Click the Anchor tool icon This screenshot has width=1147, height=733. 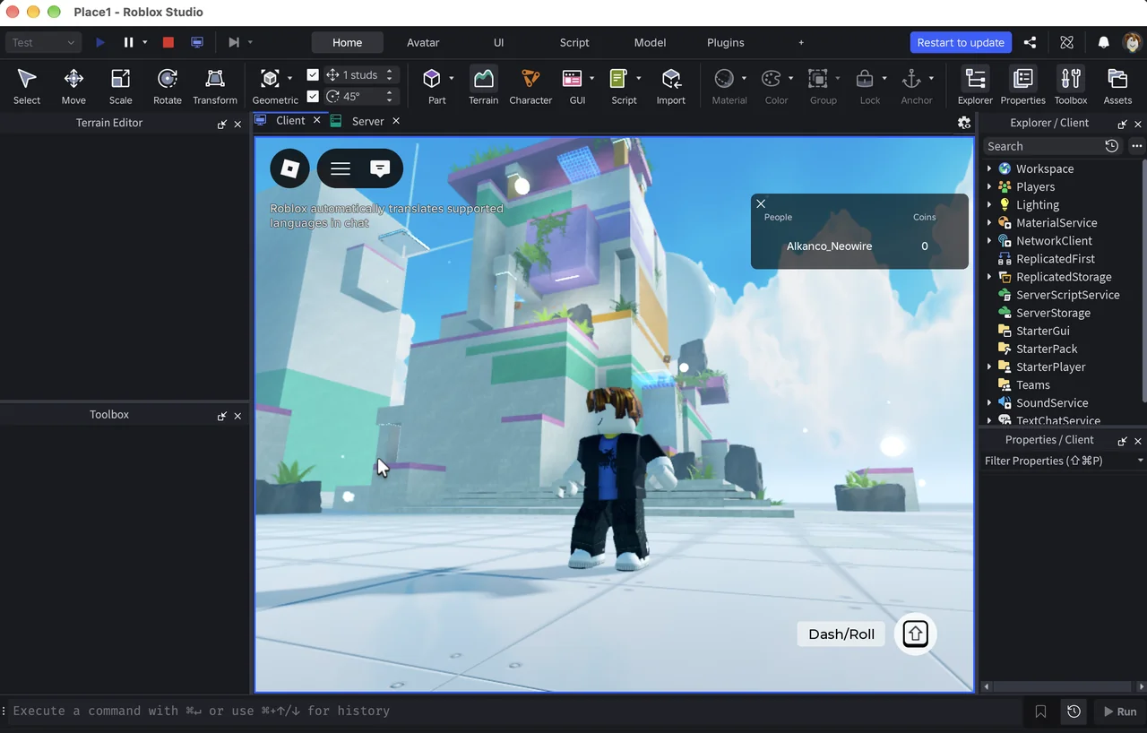pos(911,79)
